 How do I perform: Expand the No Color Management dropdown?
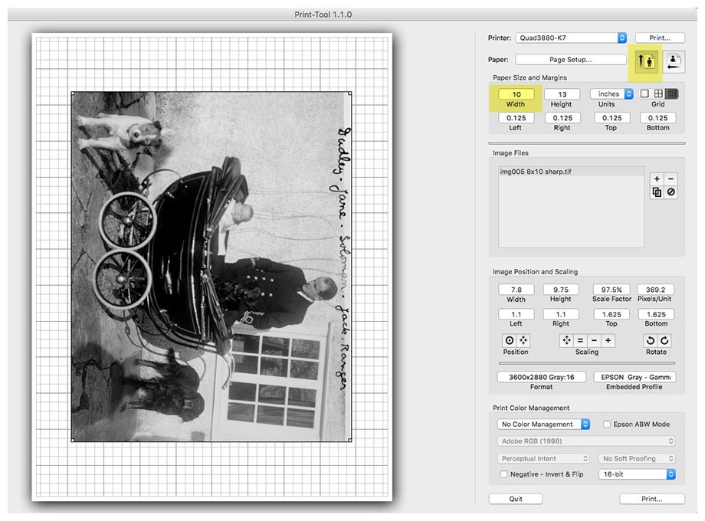tap(543, 424)
